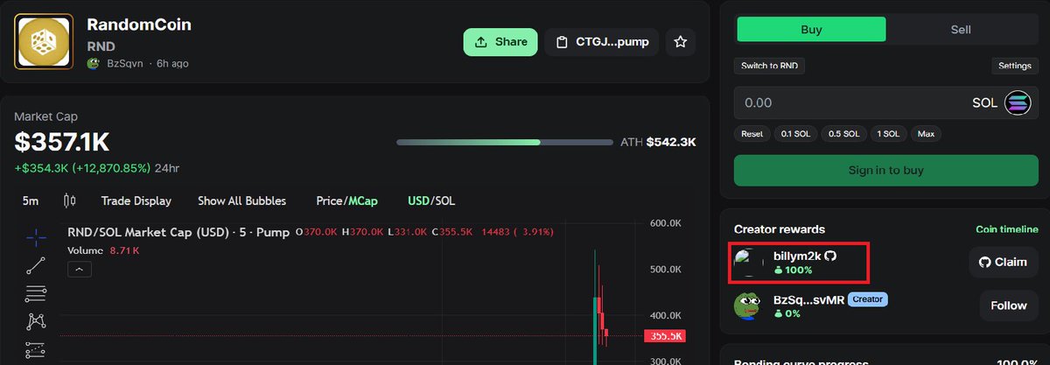Reset the buy amount
1050x365 pixels.
(x=752, y=134)
